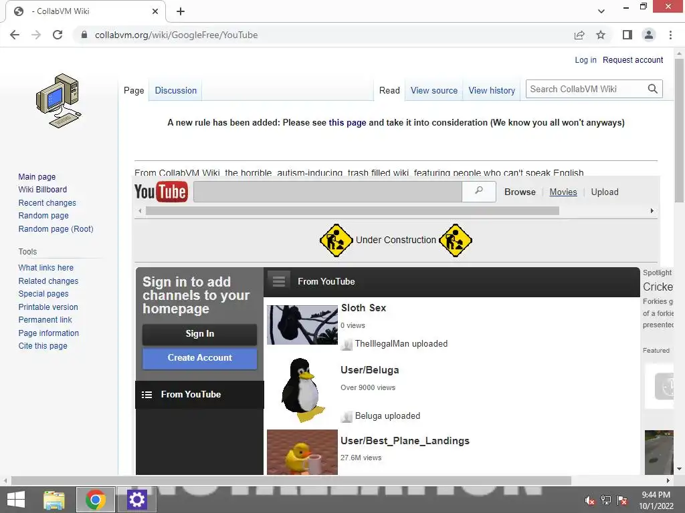Go to Main page in sidebar
The height and width of the screenshot is (513, 685).
pyautogui.click(x=37, y=176)
